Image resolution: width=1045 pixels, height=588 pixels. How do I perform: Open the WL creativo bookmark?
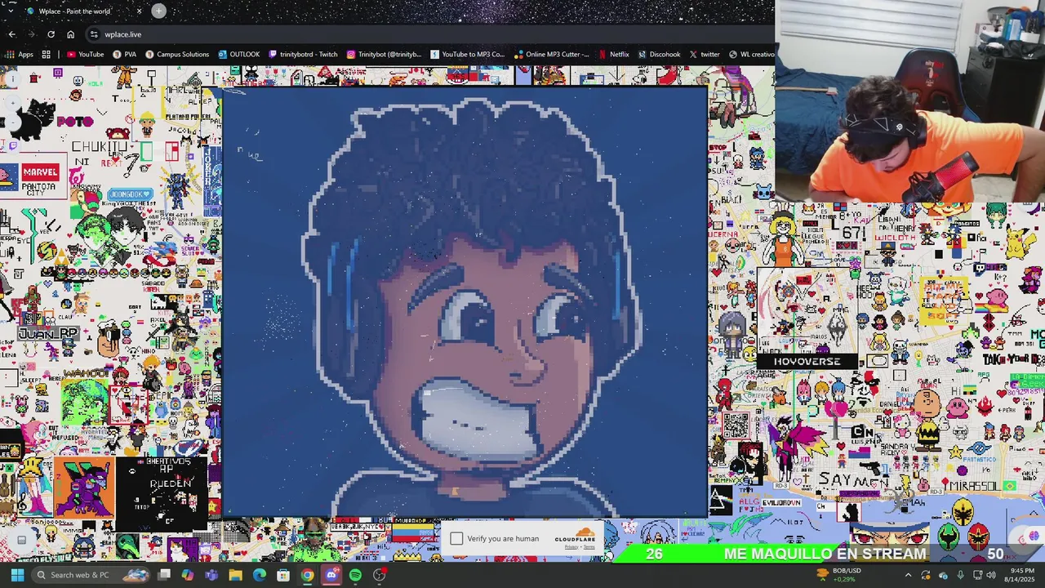tap(751, 55)
